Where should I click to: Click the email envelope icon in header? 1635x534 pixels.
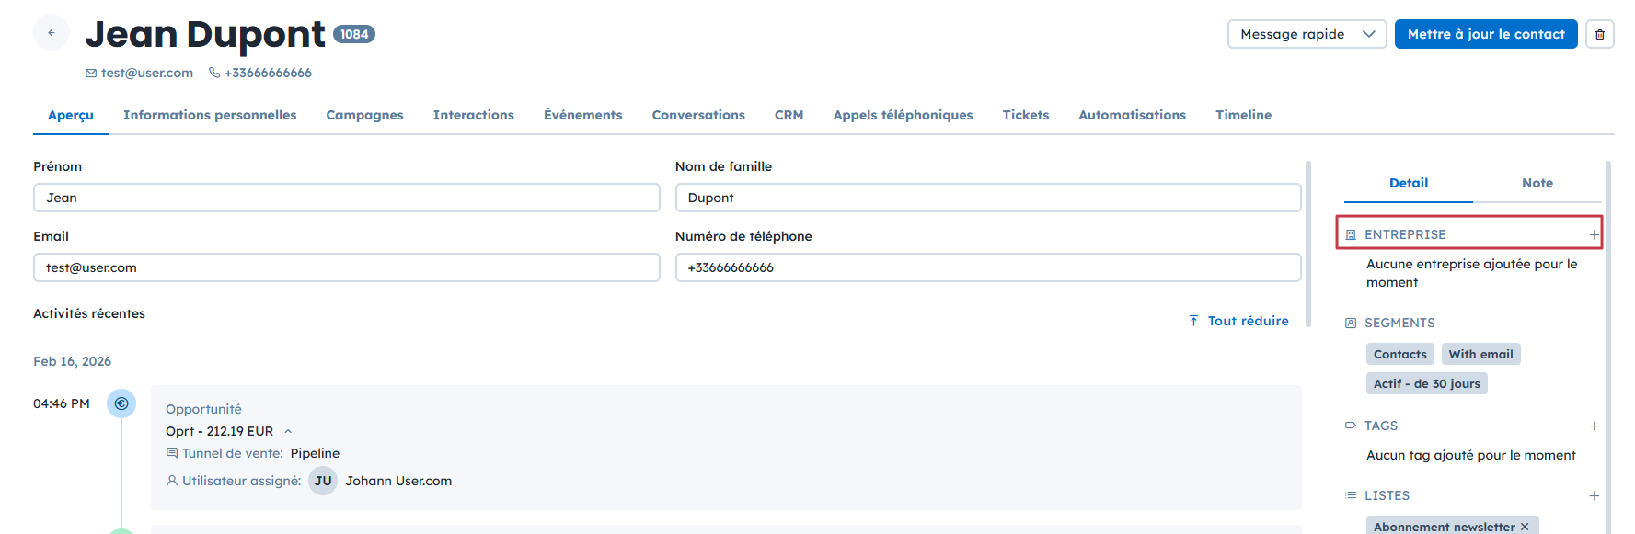(x=91, y=73)
